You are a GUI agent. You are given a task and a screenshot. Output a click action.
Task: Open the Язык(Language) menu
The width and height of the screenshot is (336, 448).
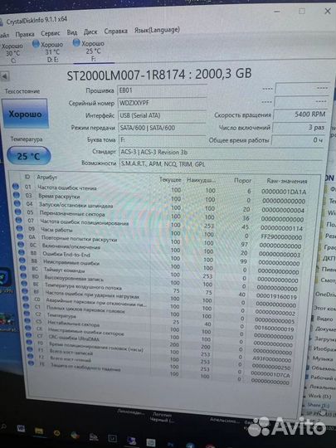point(157,30)
